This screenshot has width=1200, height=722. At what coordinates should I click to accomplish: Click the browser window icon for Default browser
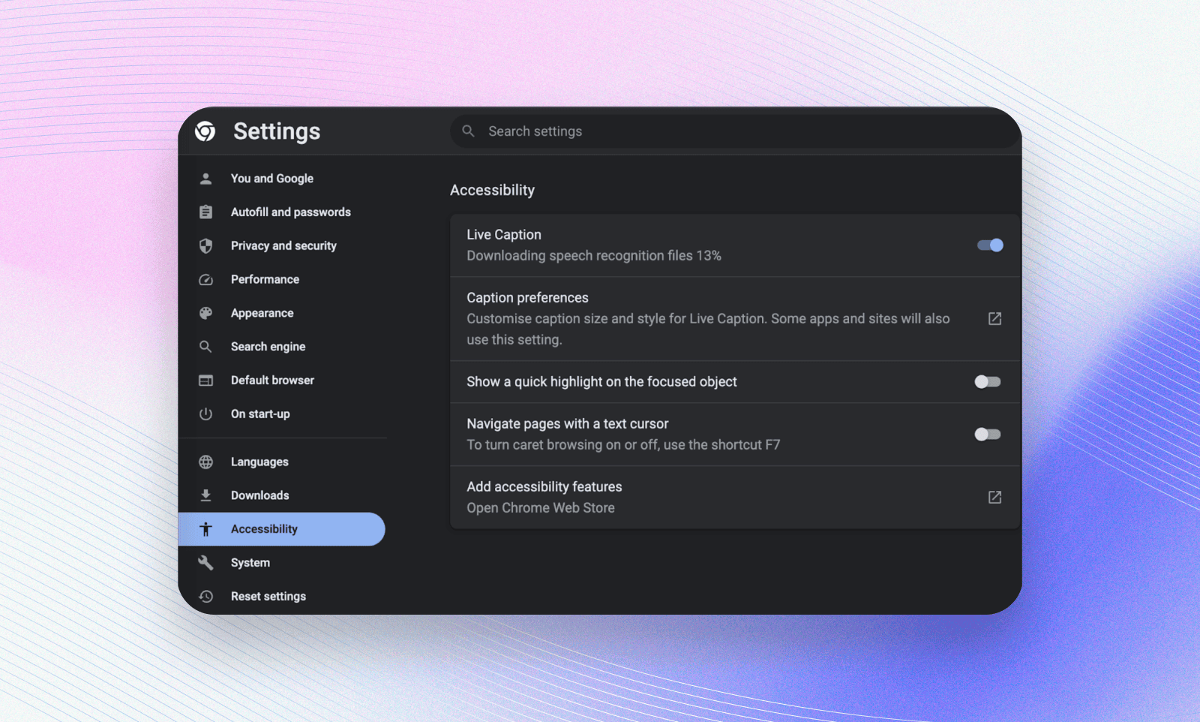[205, 381]
